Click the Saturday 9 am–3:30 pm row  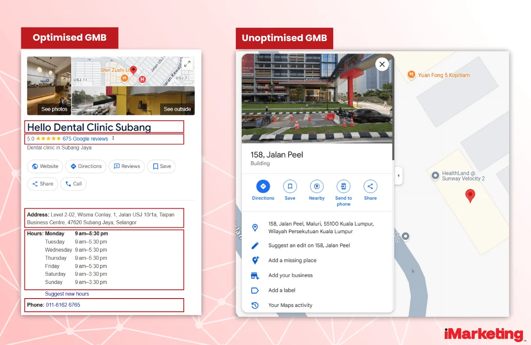pyautogui.click(x=76, y=274)
